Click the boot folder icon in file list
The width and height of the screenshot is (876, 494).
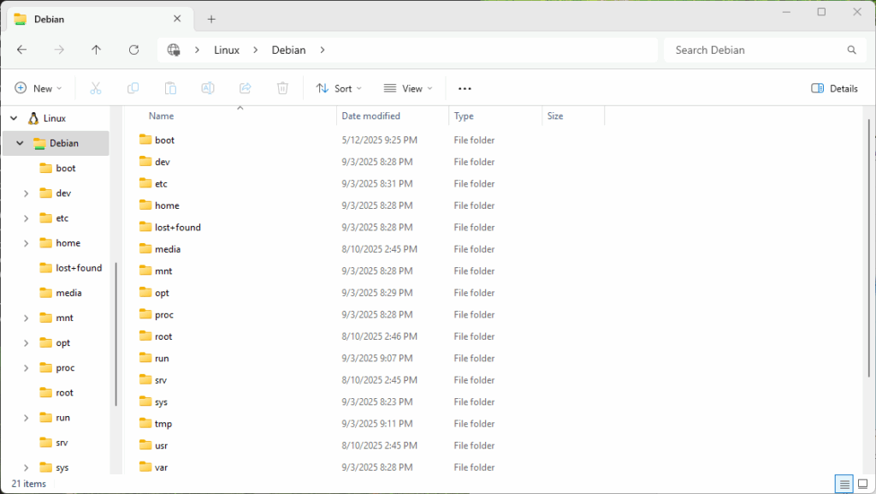(x=145, y=140)
